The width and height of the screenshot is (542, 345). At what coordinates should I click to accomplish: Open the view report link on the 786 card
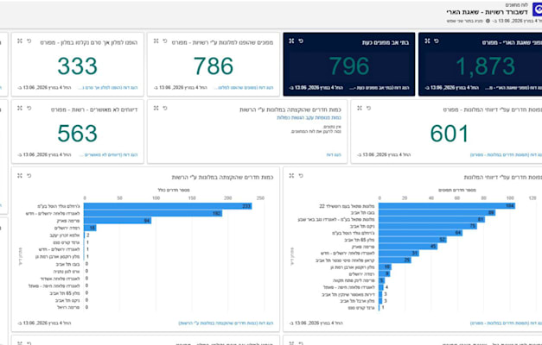point(245,88)
